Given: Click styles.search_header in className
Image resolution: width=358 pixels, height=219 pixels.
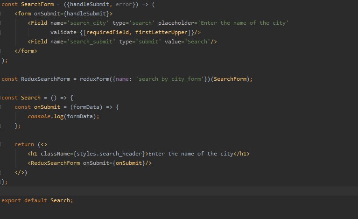Looking at the screenshot, I should click(109, 154).
